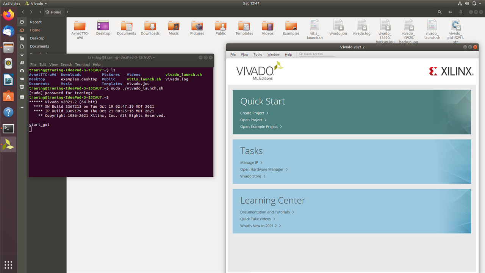Open the Videos folder icon
This screenshot has width=485, height=273.
pyautogui.click(x=268, y=28)
